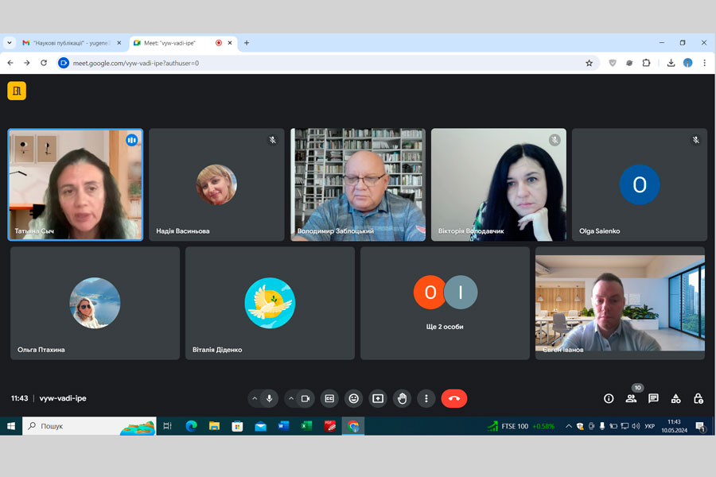
Task: Open emoji reactions panel
Action: coord(353,398)
